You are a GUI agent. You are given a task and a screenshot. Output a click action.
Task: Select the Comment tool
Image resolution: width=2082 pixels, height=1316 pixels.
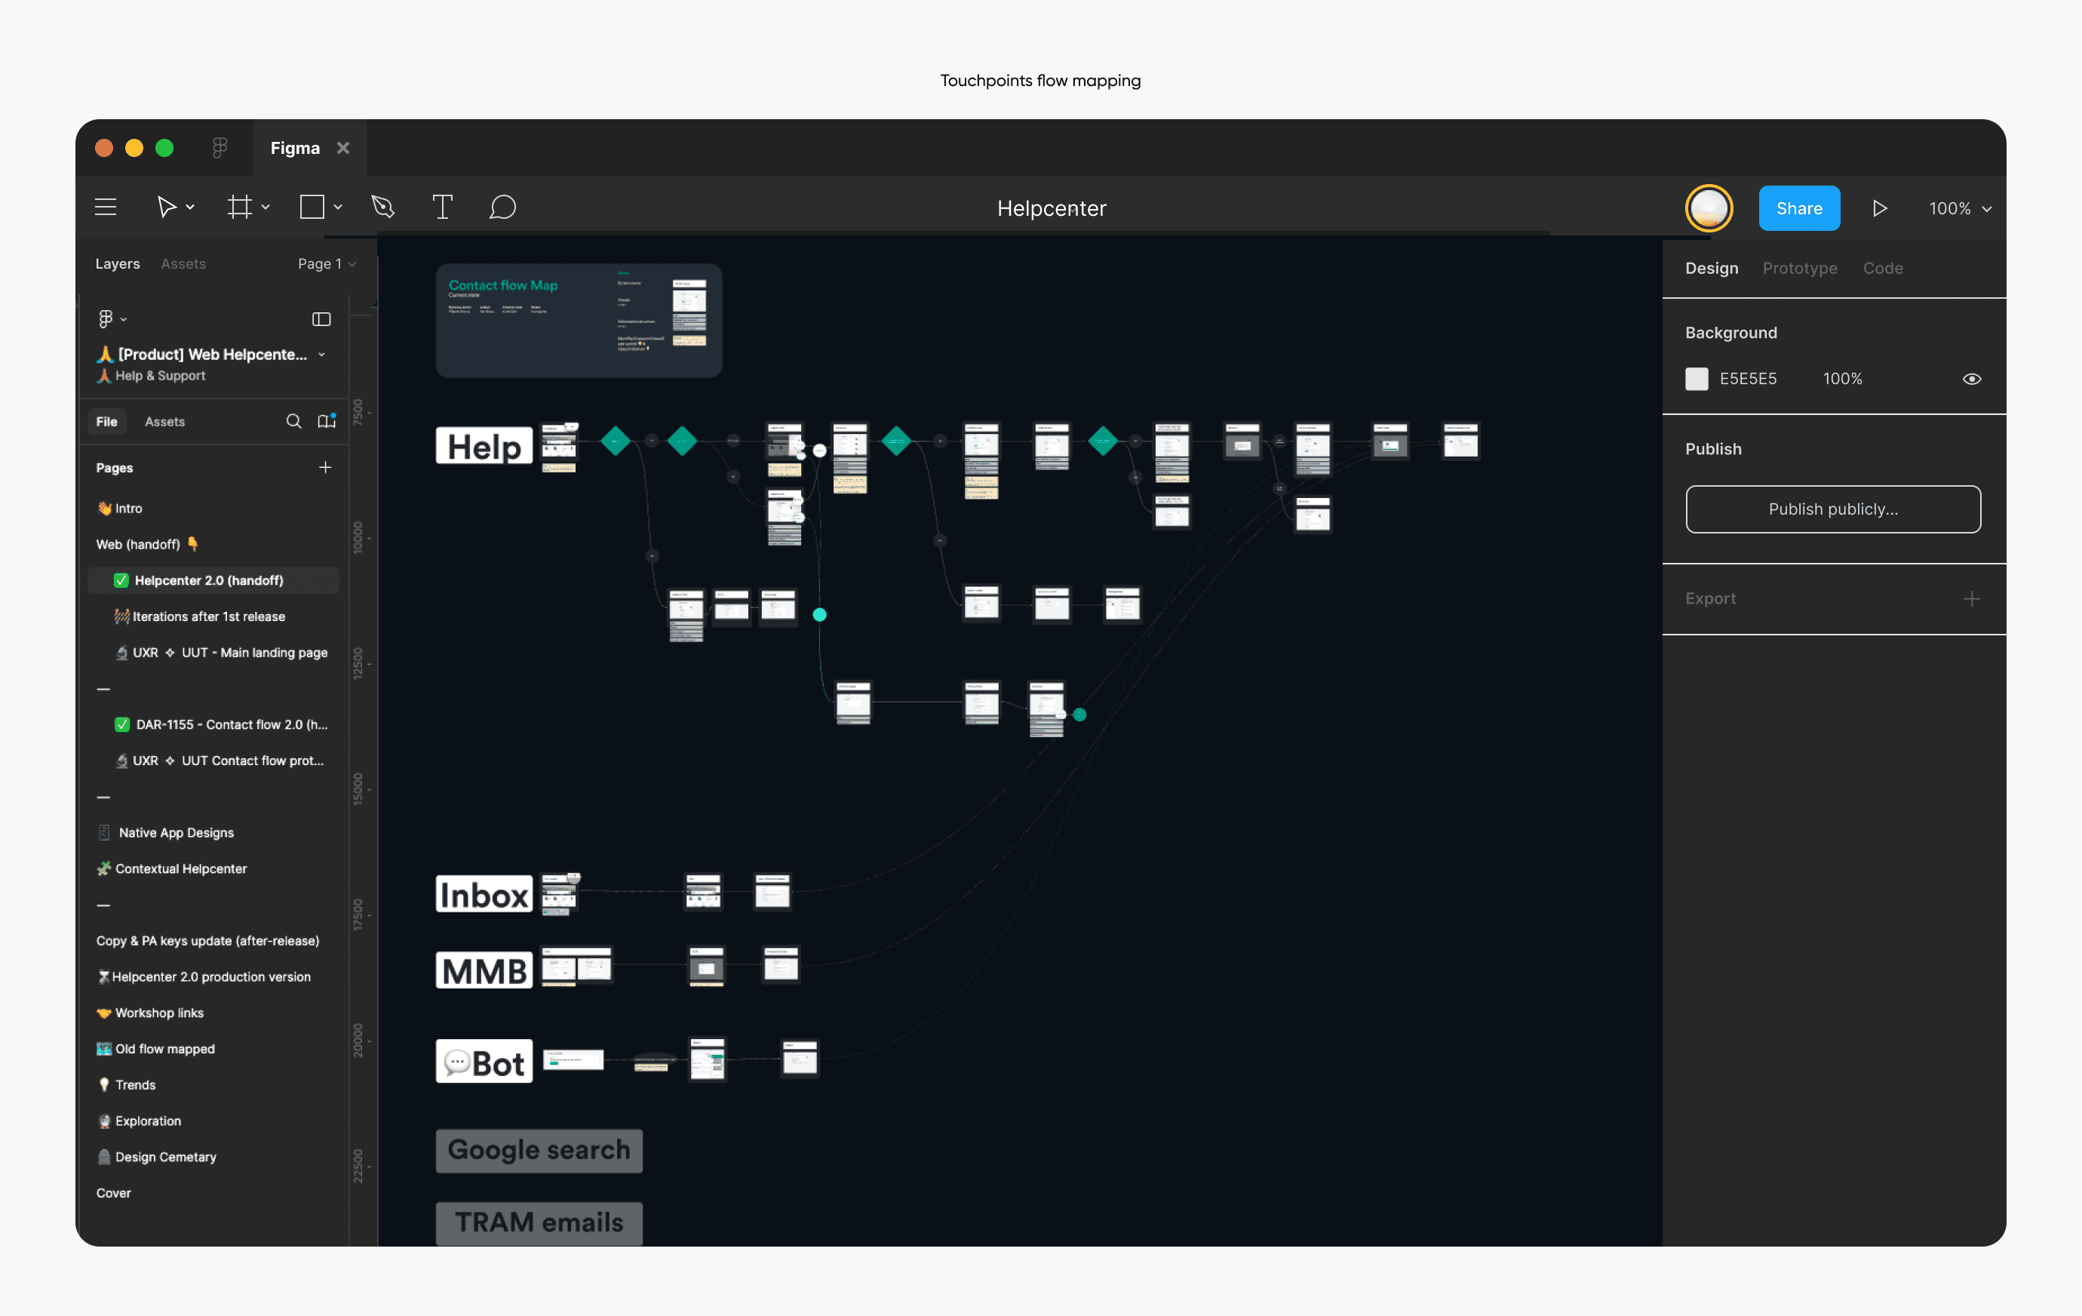click(x=502, y=208)
